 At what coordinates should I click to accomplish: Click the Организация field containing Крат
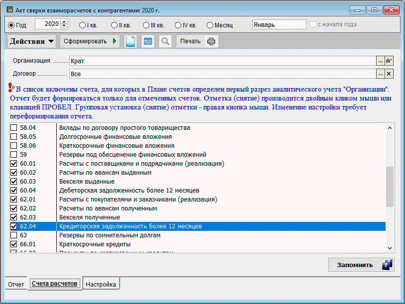[x=223, y=61]
